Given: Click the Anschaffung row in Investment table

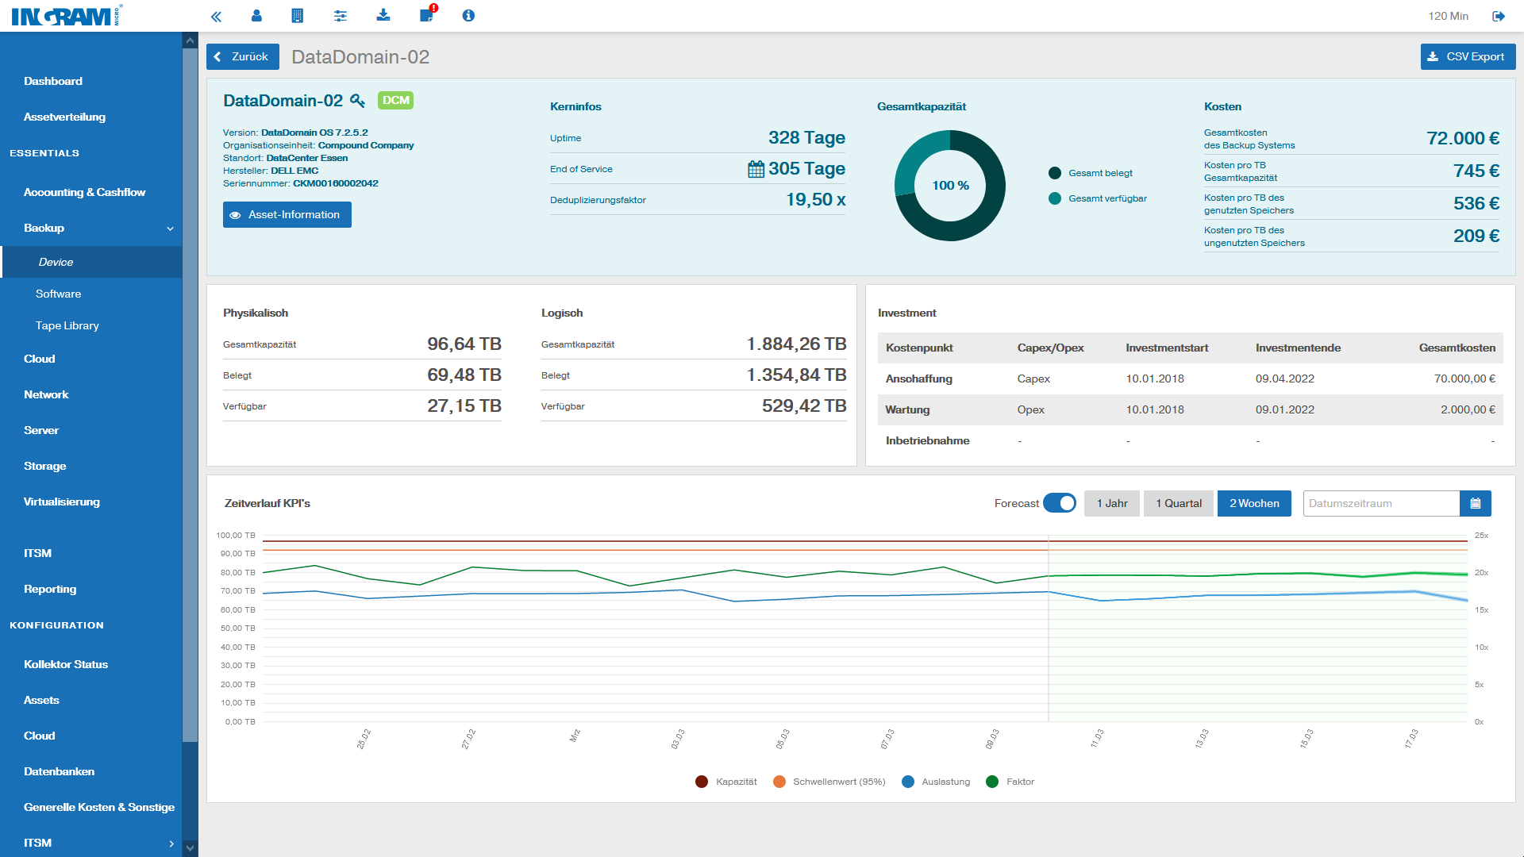Looking at the screenshot, I should pyautogui.click(x=1191, y=379).
